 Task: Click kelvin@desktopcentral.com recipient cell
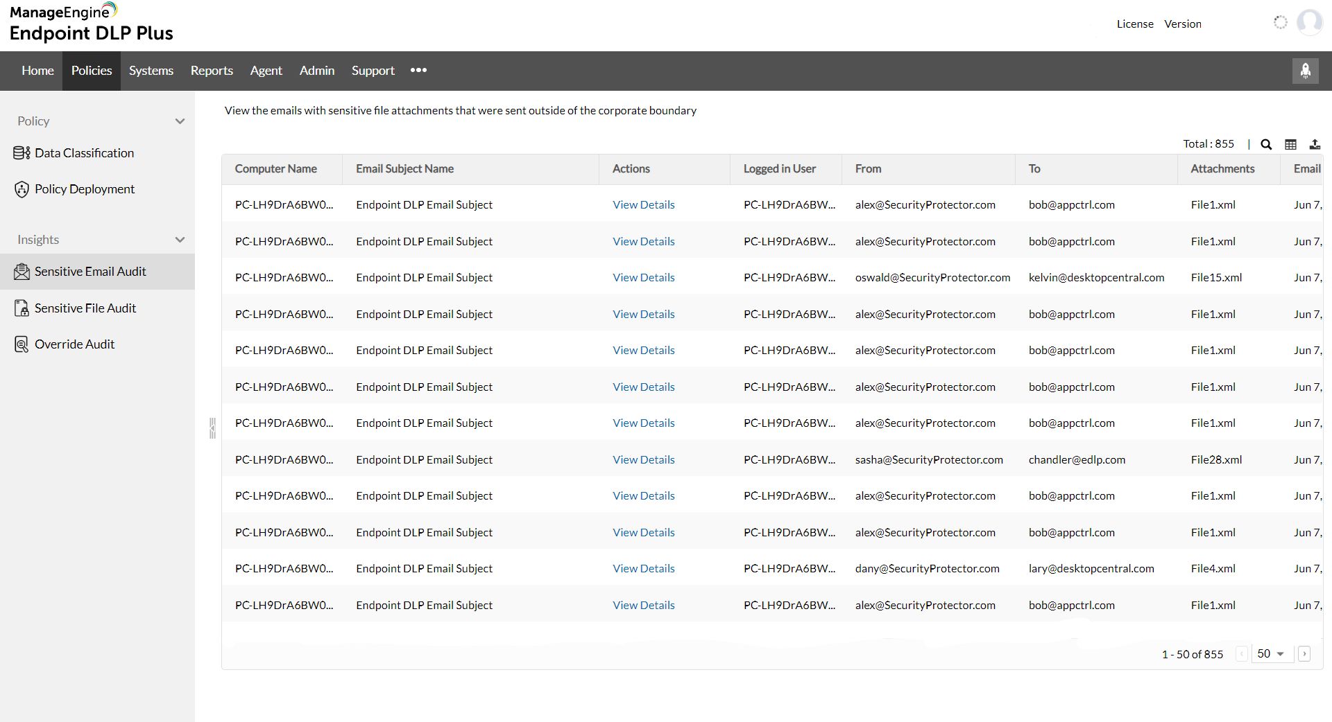tap(1096, 278)
